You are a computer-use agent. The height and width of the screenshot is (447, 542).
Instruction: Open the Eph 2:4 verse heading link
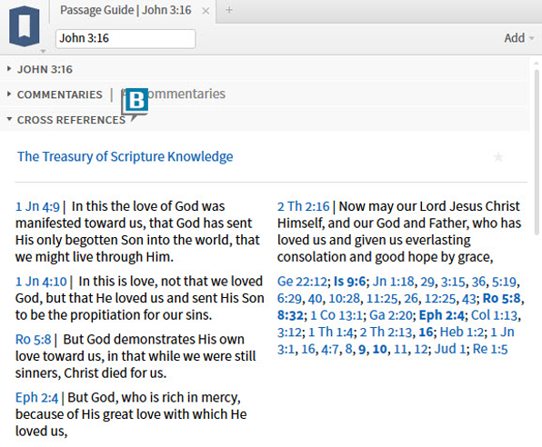pyautogui.click(x=36, y=398)
